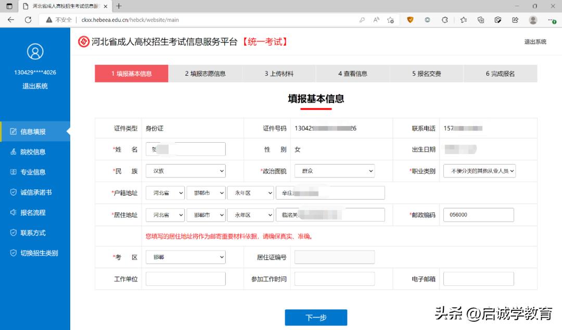Expand the 政治面貌 dropdown showing 群众
The width and height of the screenshot is (562, 330).
[x=334, y=171]
